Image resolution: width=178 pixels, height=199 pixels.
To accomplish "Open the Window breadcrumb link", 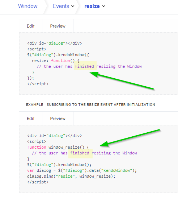I will click(27, 6).
